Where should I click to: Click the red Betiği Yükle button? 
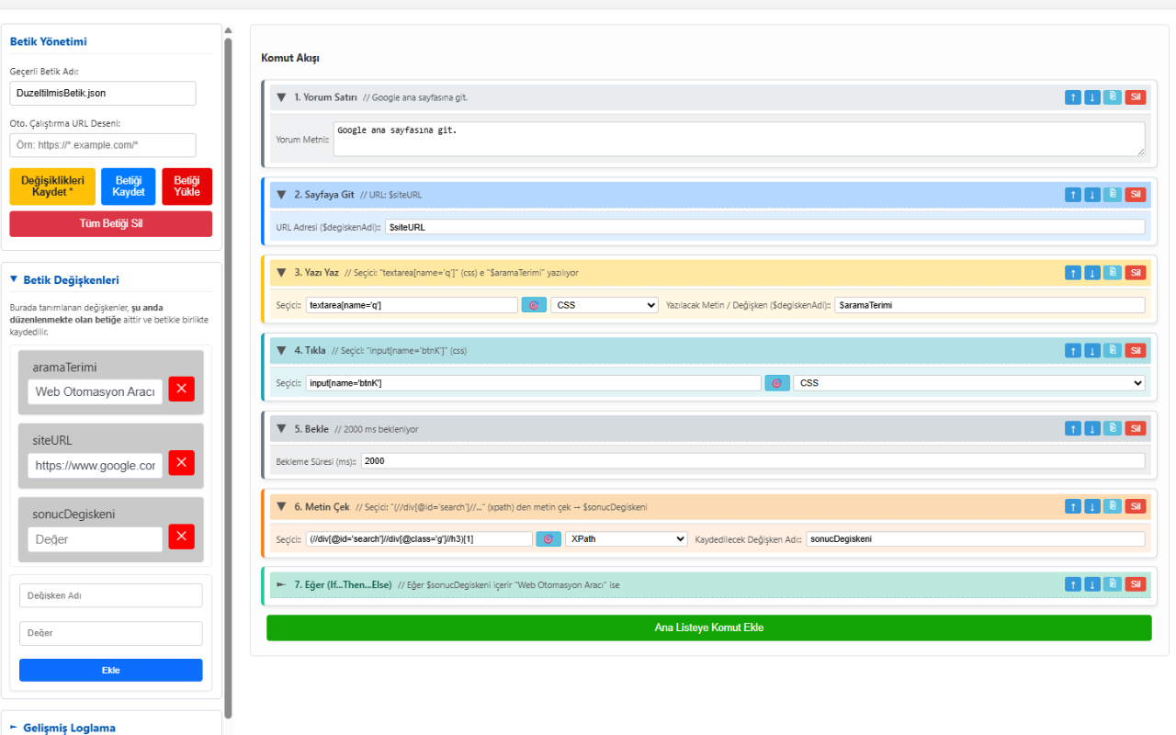[187, 187]
